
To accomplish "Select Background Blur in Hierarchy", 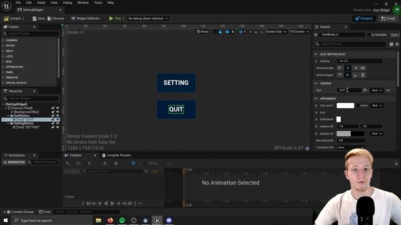I will click(x=26, y=112).
